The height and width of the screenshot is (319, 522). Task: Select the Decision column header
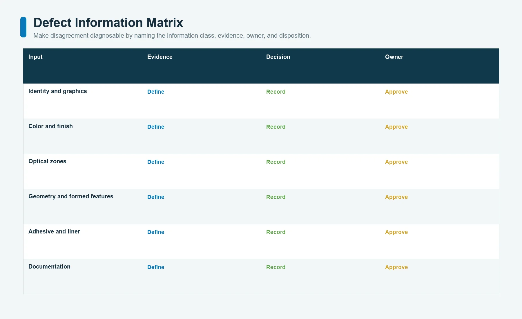[278, 57]
